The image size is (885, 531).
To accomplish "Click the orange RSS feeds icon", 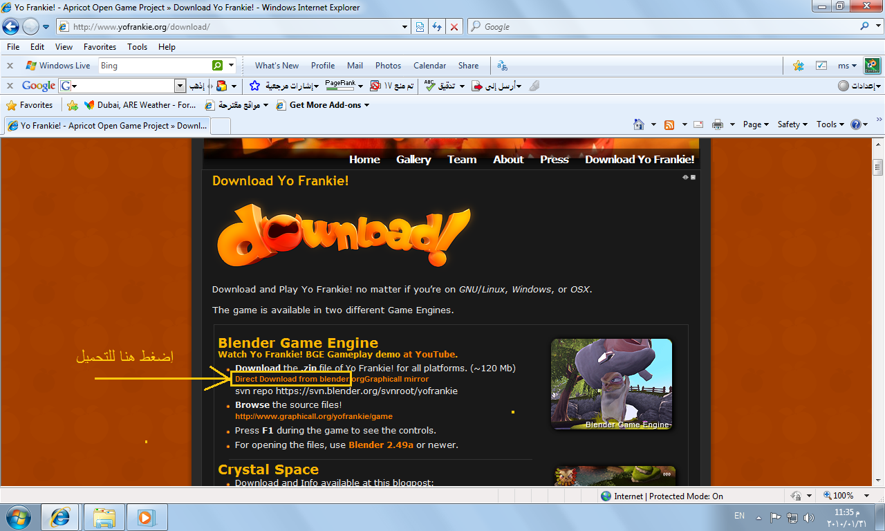I will (x=669, y=124).
